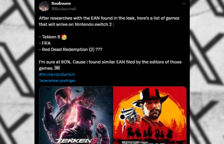The width and height of the screenshot is (224, 144).
Task: Click the Tekken 8 logo on the poster
Action: tap(77, 141)
